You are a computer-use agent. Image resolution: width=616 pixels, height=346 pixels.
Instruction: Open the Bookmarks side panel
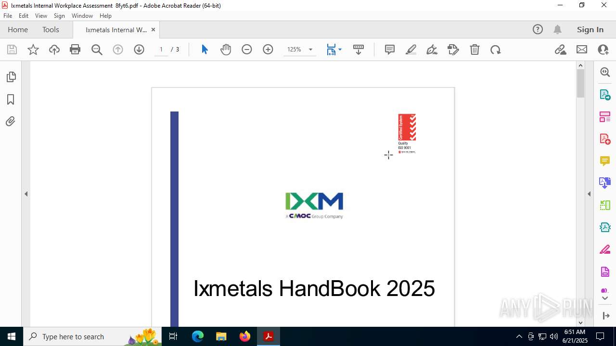click(11, 99)
